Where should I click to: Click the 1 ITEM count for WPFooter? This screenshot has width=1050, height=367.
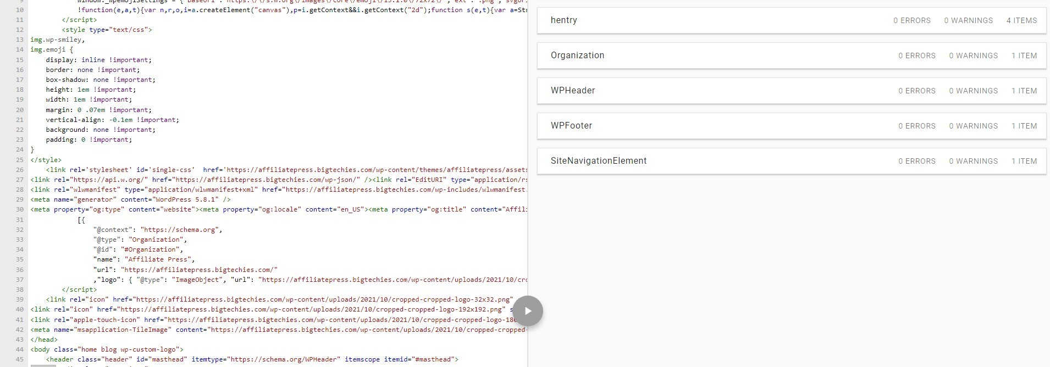pos(1024,126)
